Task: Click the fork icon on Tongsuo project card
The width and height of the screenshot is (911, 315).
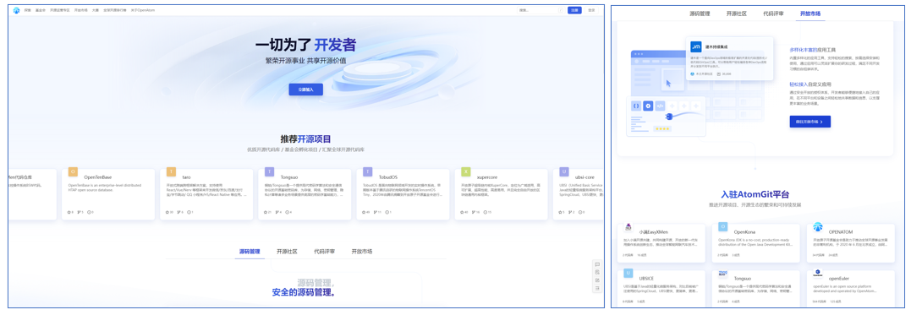Action: pos(277,212)
